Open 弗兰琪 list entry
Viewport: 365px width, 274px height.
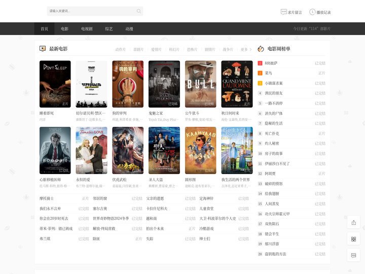[x=45, y=239]
